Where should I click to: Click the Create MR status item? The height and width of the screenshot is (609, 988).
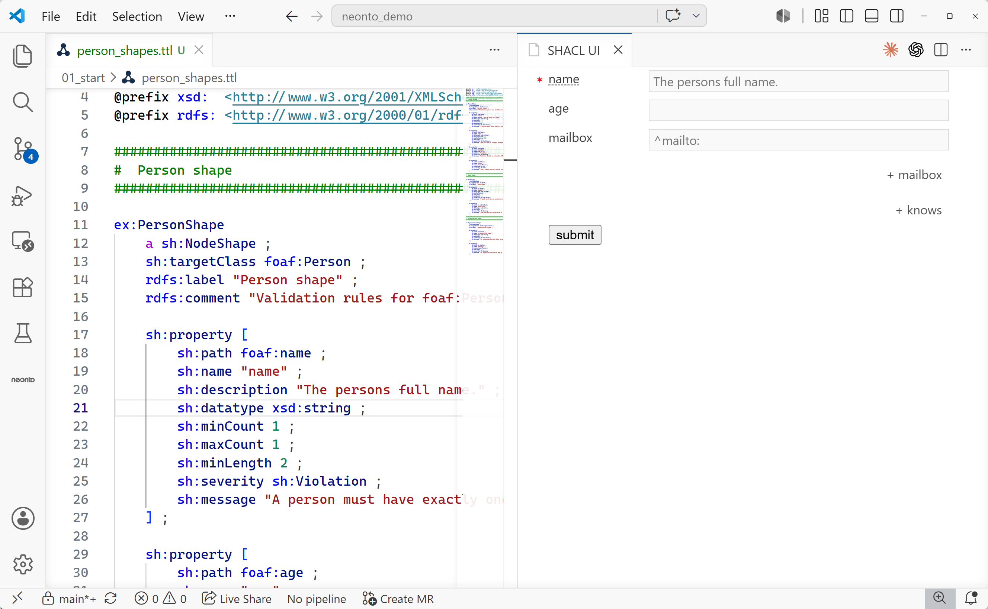point(398,599)
